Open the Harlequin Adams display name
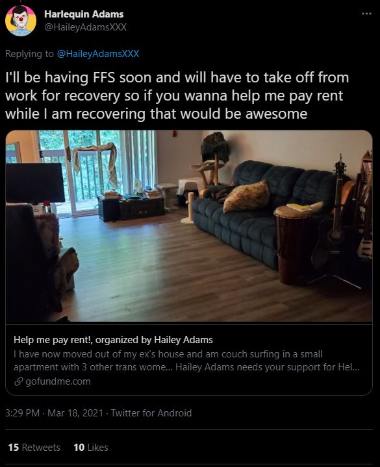This screenshot has height=467, width=380. (x=84, y=14)
